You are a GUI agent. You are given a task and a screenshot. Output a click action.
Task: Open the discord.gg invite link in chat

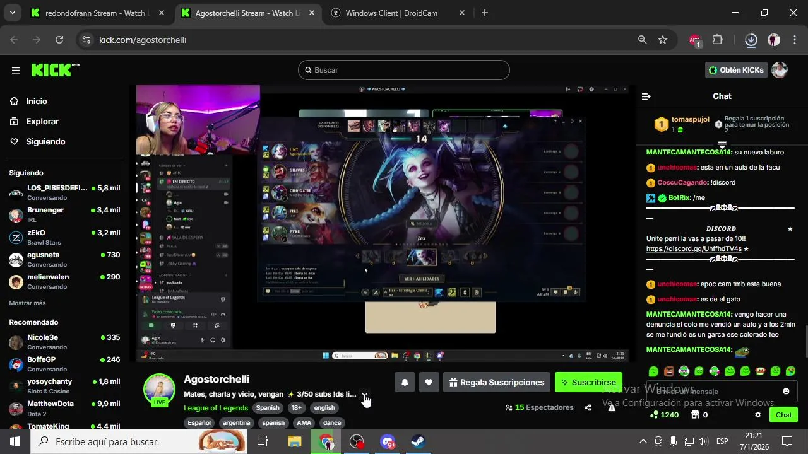[x=694, y=249]
